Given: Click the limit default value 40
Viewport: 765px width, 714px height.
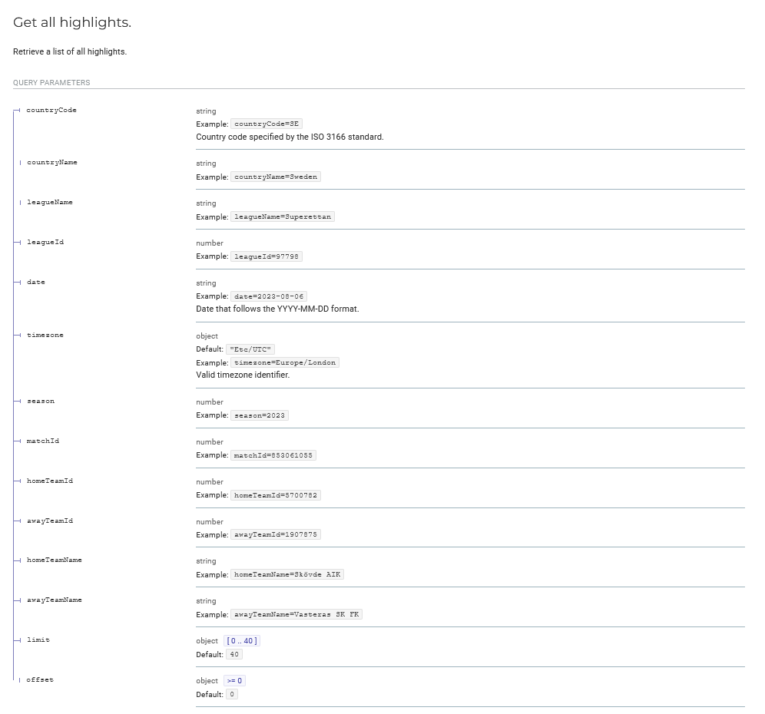Looking at the screenshot, I should [234, 654].
